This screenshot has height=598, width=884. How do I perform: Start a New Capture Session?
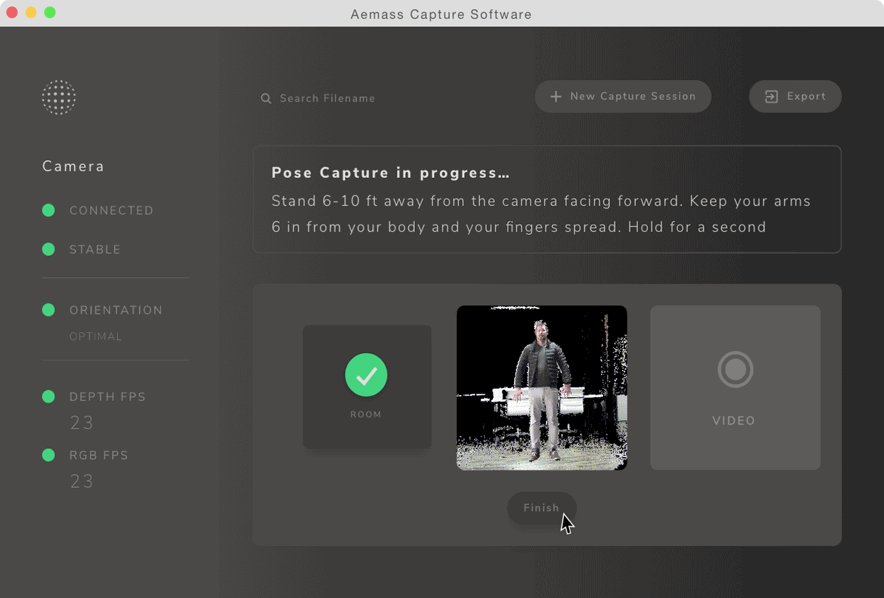click(x=632, y=97)
